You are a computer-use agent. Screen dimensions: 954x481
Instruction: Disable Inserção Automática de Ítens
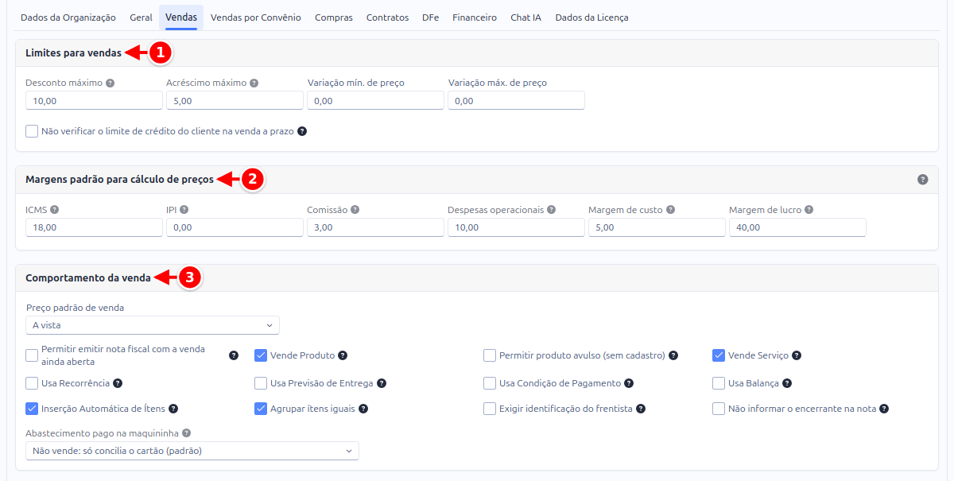click(x=32, y=409)
